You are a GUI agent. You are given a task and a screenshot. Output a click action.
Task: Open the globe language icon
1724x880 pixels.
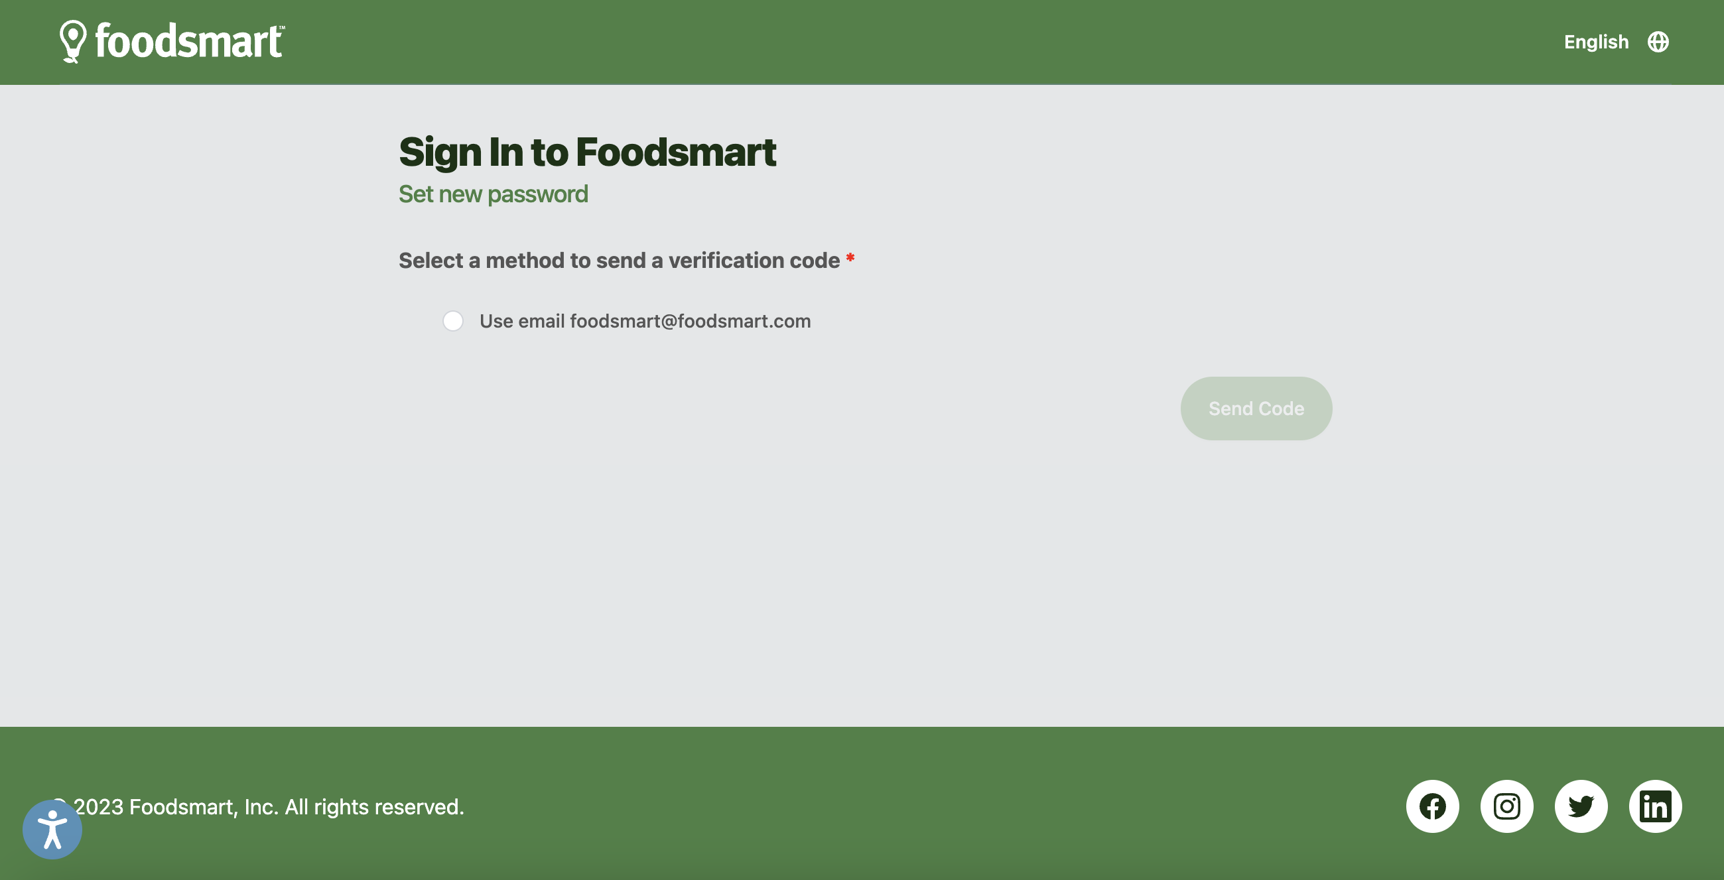click(x=1658, y=42)
